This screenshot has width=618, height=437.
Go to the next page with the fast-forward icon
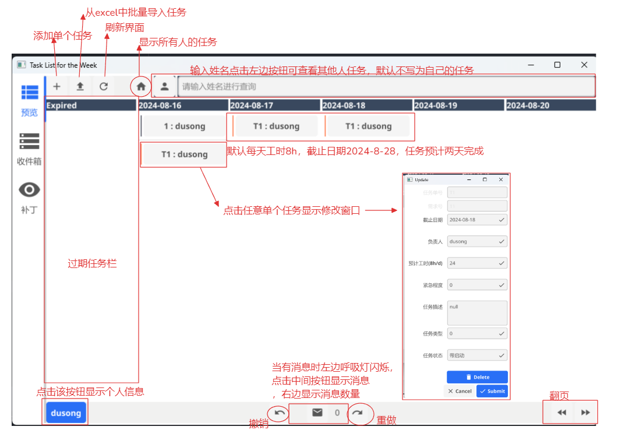(585, 413)
